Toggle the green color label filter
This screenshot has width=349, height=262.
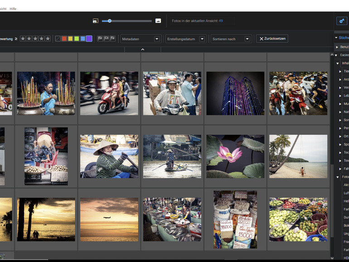[77, 39]
